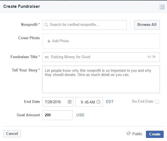This screenshot has width=167, height=141.
Task: Click the Add Photo link
Action: 60,41
